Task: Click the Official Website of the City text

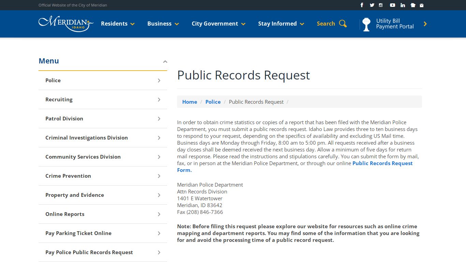Action: (73, 5)
